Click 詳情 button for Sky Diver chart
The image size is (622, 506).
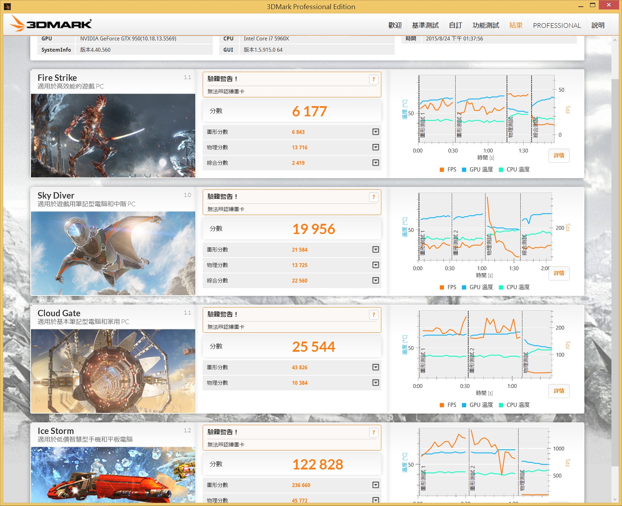[559, 273]
